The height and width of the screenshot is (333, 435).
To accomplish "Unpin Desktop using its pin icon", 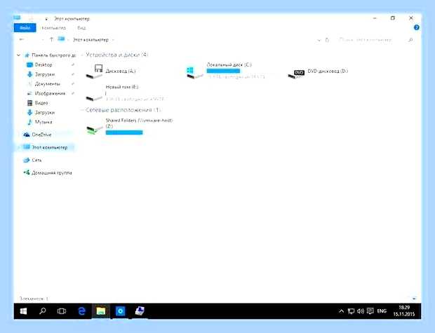I will pyautogui.click(x=73, y=64).
